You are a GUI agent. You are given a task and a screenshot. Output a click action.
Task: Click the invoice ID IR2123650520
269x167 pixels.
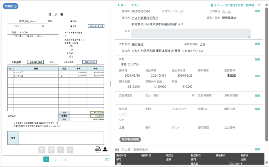pos(141,11)
